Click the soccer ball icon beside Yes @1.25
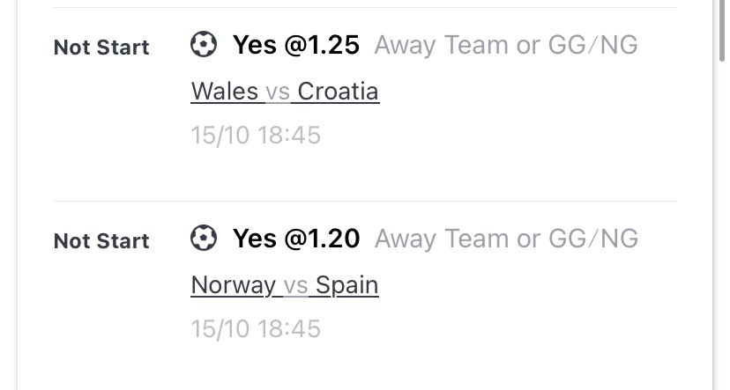730x390 pixels. click(204, 44)
